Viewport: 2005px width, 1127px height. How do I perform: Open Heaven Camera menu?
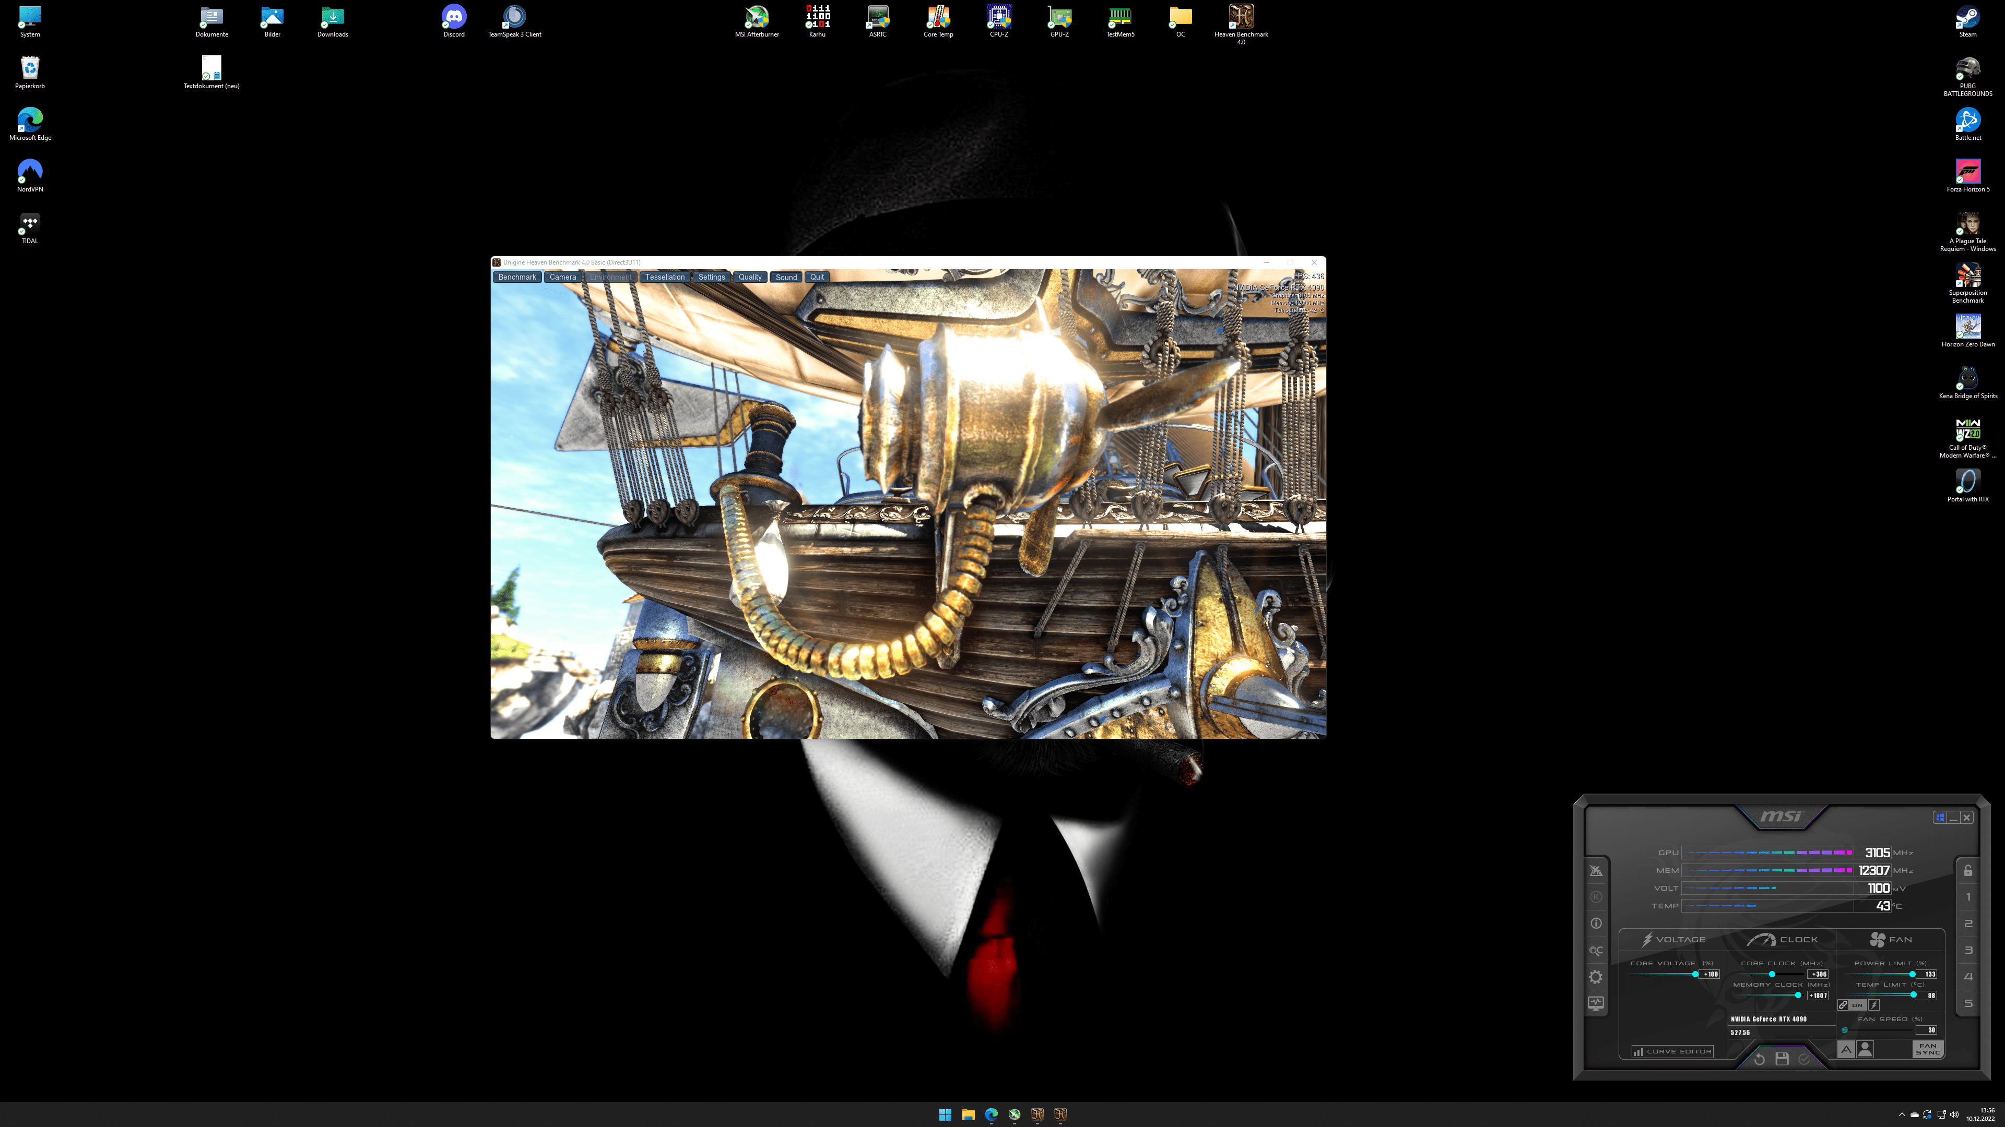coord(563,277)
